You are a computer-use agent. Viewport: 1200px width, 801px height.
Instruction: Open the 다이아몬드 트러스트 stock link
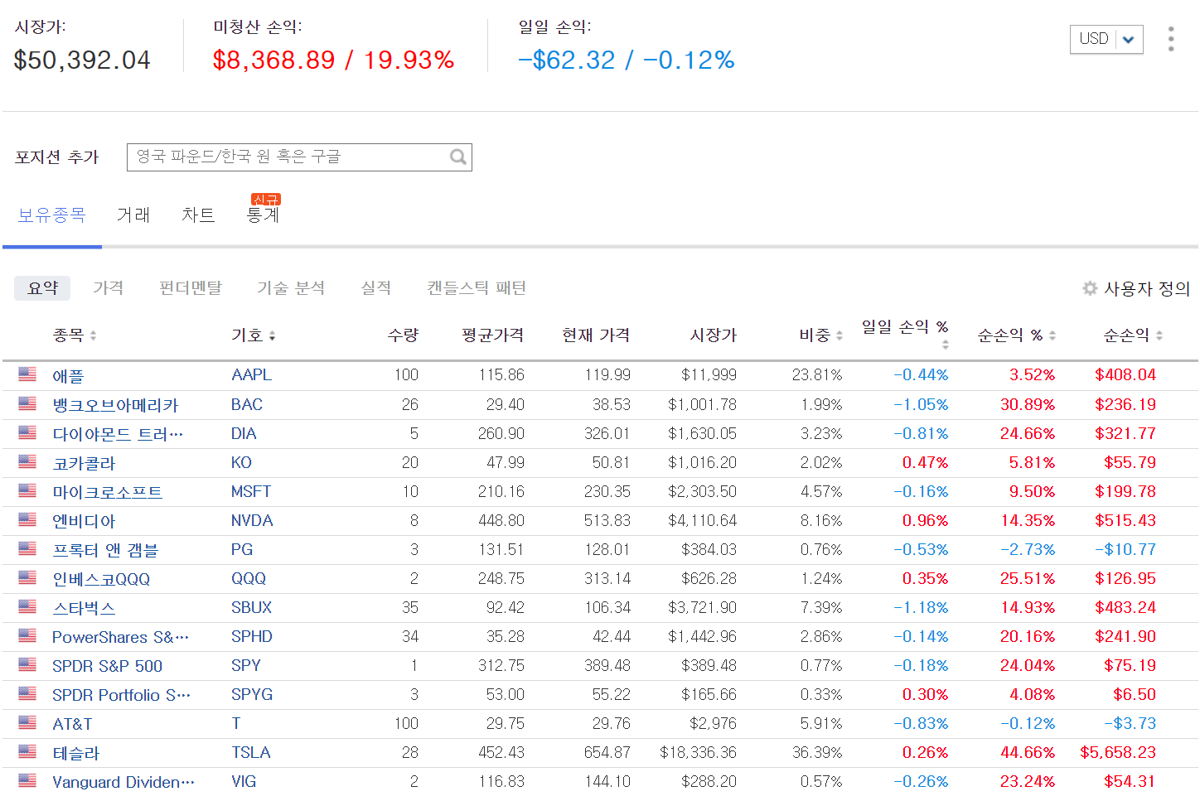tap(118, 434)
